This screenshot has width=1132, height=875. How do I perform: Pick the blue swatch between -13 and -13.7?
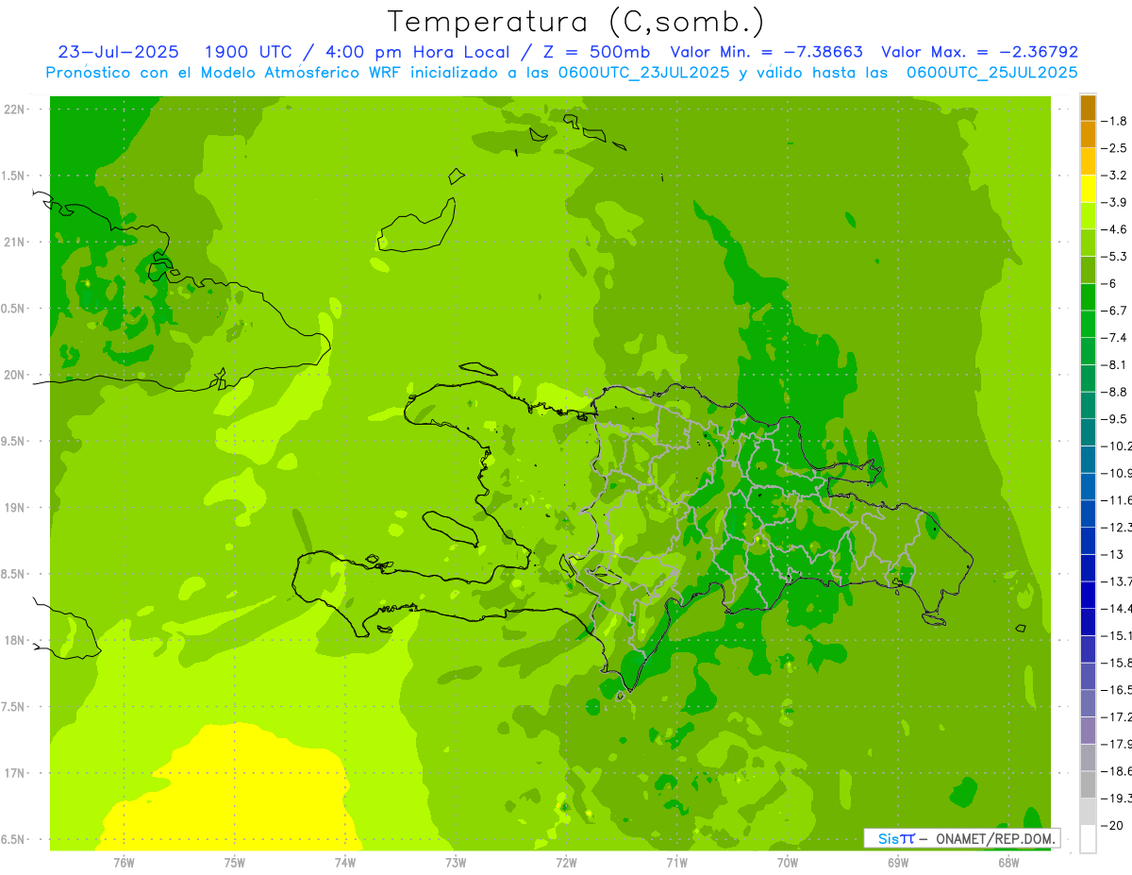coord(1088,567)
